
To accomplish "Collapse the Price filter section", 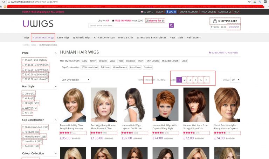I will click(x=56, y=53).
